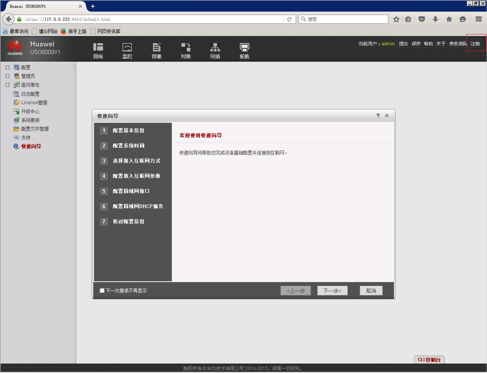
Task: Close the 快速向导 dialog
Action: 387,115
